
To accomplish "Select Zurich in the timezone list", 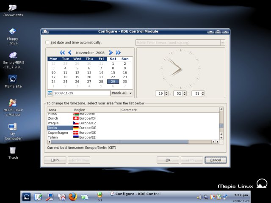I will click(60, 118).
